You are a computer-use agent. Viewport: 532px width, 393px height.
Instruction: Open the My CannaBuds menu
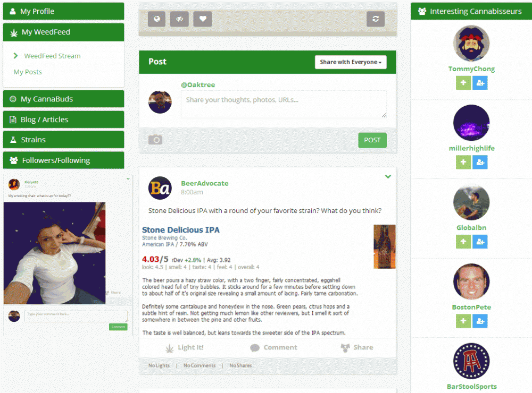tap(63, 99)
